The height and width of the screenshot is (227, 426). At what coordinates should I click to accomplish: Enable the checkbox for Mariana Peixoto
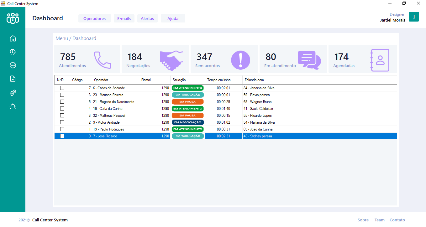62,95
